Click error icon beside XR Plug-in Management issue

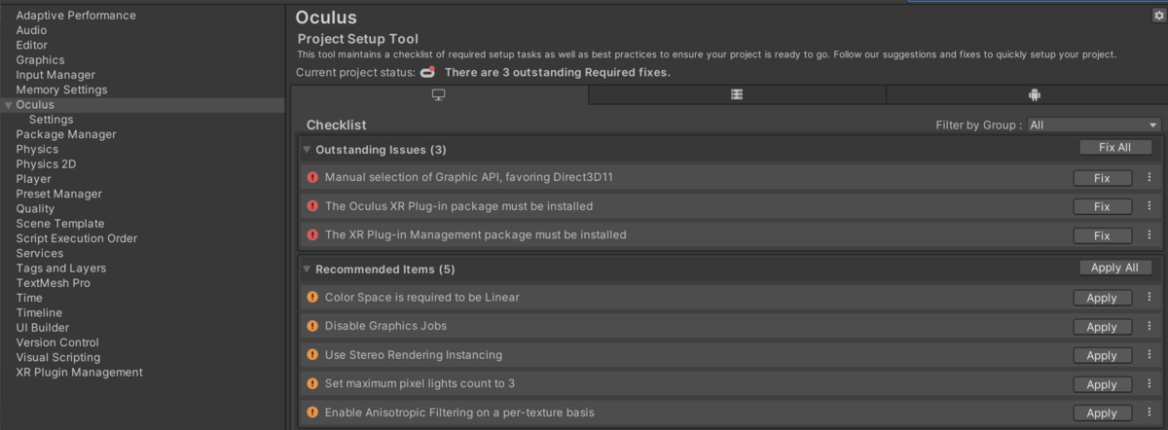312,234
